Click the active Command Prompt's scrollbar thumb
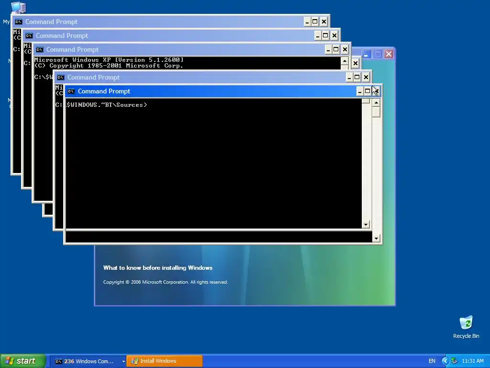 pos(376,112)
